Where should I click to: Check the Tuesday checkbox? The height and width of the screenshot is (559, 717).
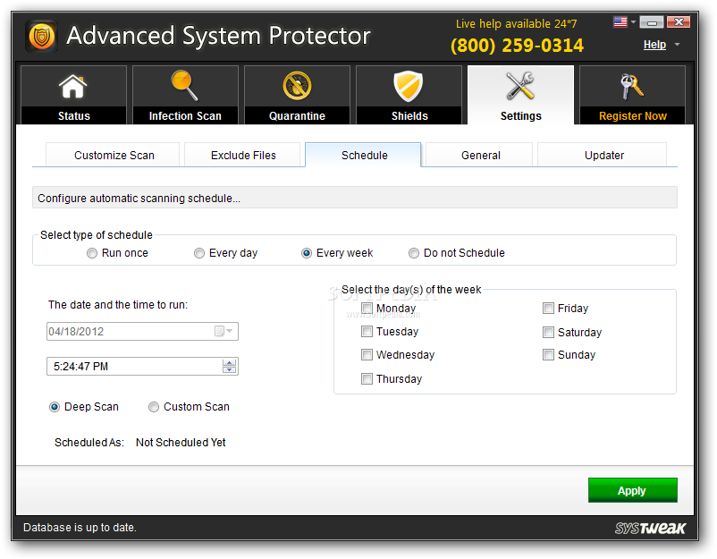(367, 331)
